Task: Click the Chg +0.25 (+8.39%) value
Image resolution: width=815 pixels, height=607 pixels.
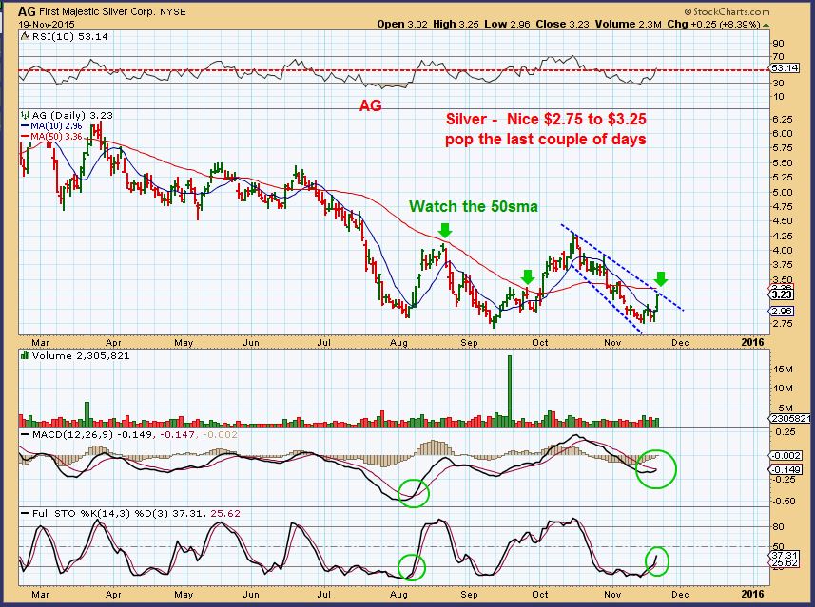Action: (x=713, y=25)
